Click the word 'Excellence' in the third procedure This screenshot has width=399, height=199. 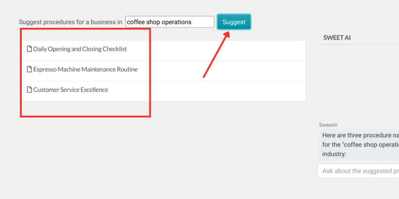(94, 90)
